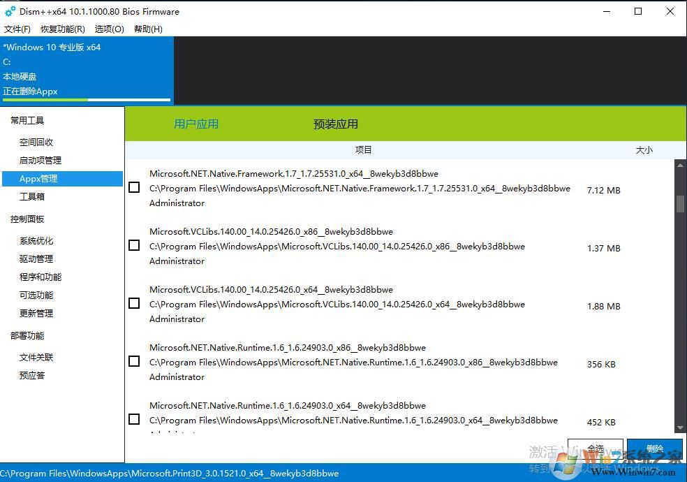Open 程序和功能 in the sidebar

(40, 277)
